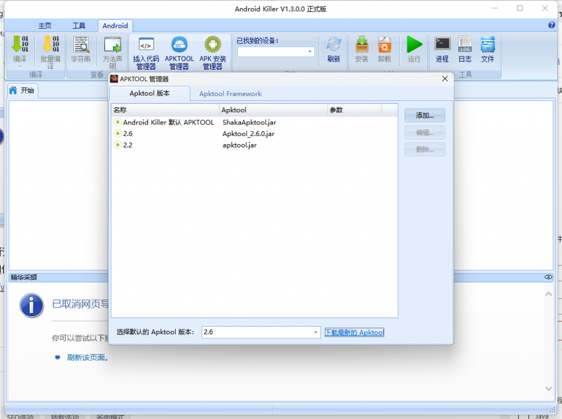The width and height of the screenshot is (562, 419).
Task: Switch to the Apktool Framework tab
Action: click(230, 94)
